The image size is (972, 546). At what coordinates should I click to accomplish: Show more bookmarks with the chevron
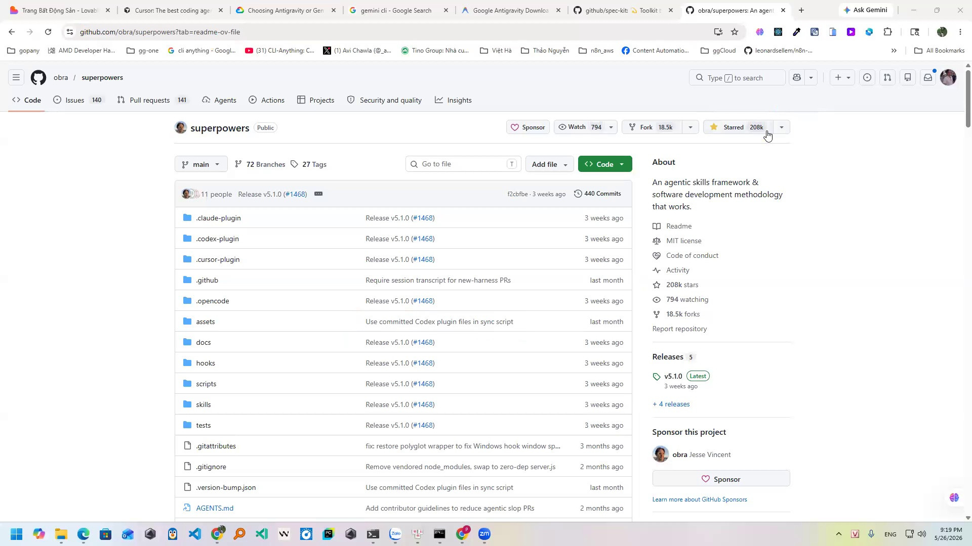coord(894,51)
